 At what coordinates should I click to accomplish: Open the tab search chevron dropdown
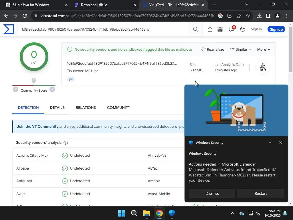click(x=247, y=4)
